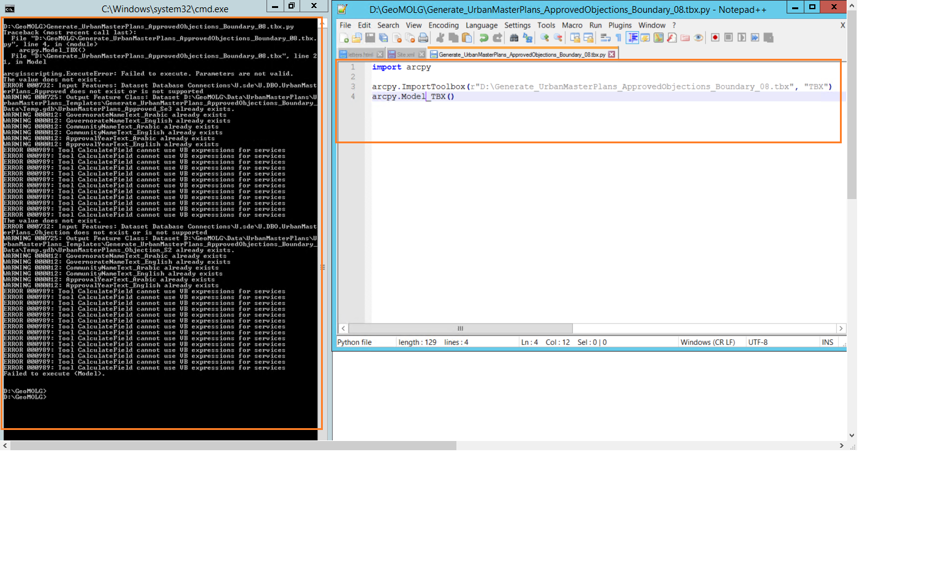Click the Stop Recording macro icon
This screenshot has width=941, height=588.
coord(728,38)
